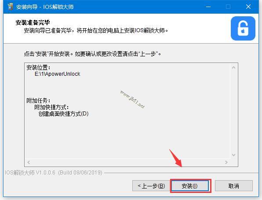This screenshot has height=200, width=262.
Task: Click the 附加快捷方式: line
Action: 51,107
